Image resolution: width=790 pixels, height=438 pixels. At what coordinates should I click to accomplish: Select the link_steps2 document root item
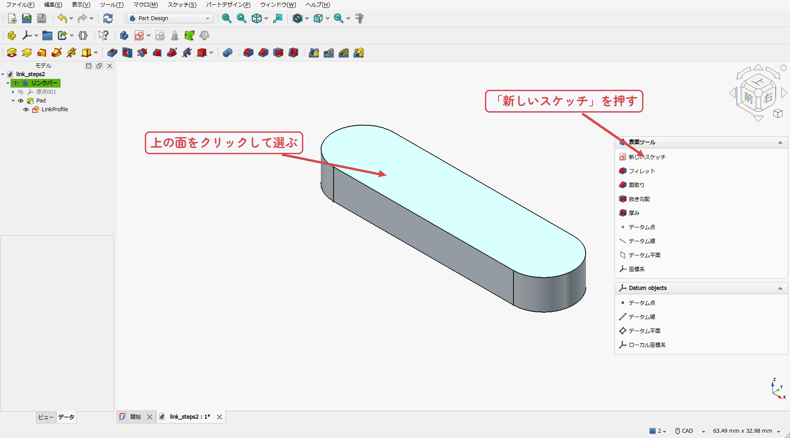30,74
